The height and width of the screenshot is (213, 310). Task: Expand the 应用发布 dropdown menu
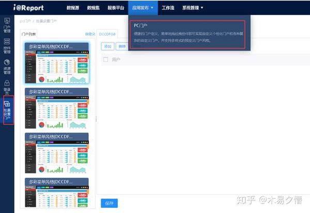pyautogui.click(x=143, y=8)
